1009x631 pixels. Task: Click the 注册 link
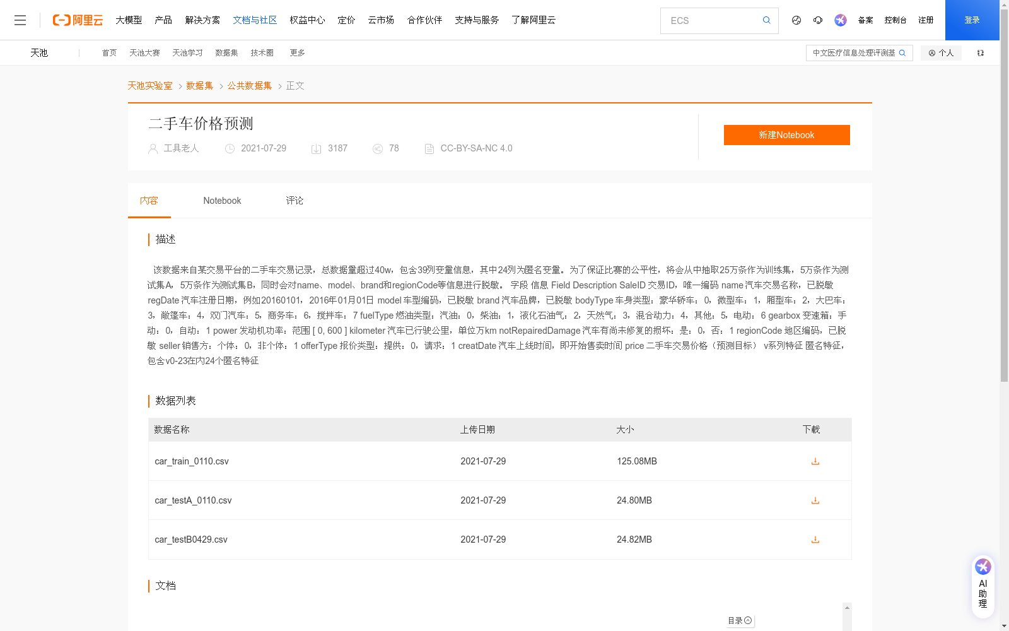click(x=926, y=20)
